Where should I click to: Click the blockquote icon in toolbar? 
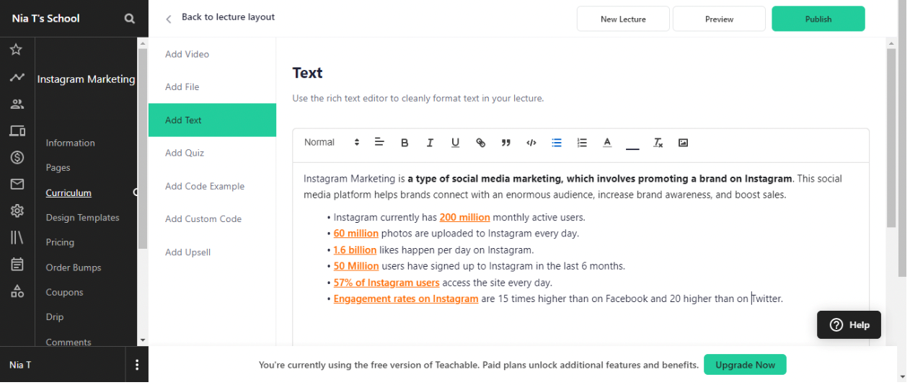click(506, 143)
